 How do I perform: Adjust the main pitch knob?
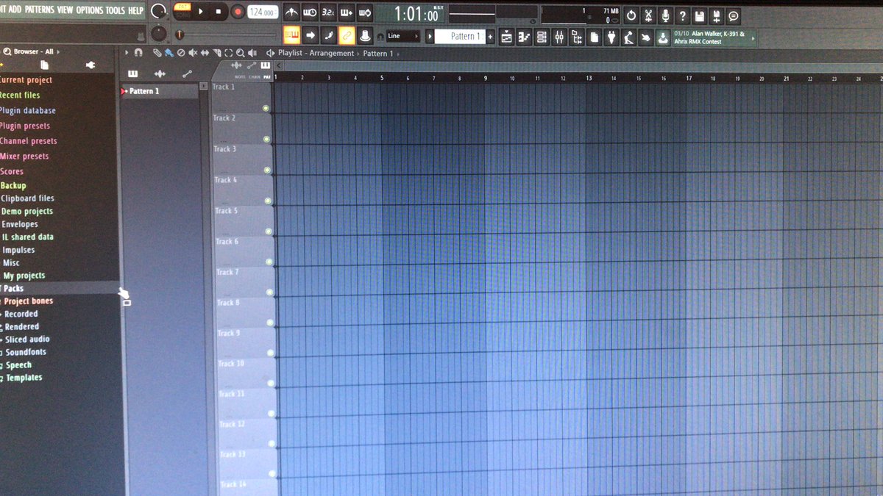pos(158,34)
